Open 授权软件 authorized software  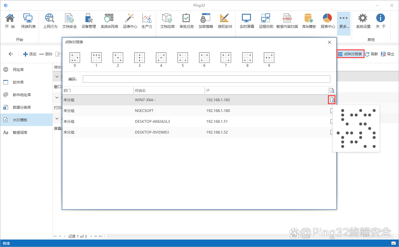pyautogui.click(x=225, y=21)
